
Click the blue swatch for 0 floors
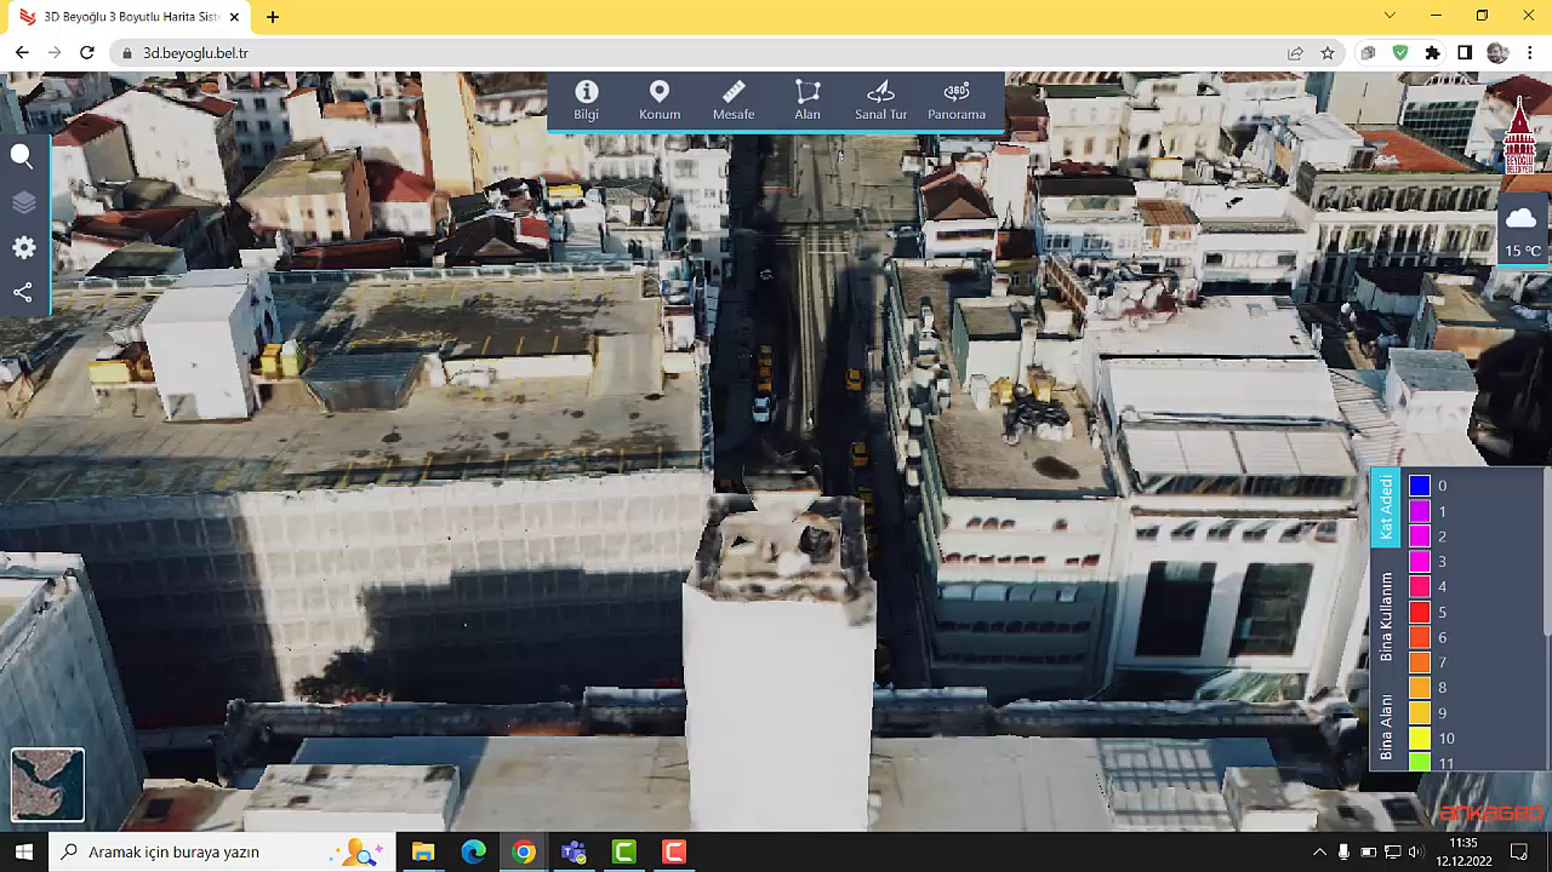[x=1419, y=485]
